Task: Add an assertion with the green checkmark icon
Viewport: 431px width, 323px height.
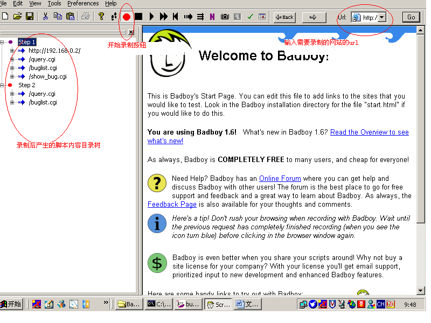Action: tap(250, 17)
